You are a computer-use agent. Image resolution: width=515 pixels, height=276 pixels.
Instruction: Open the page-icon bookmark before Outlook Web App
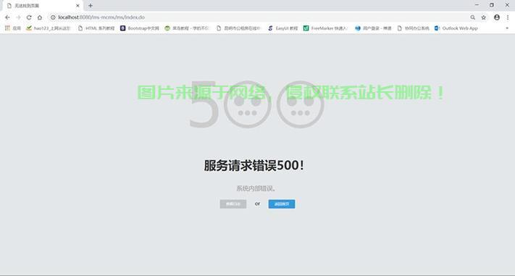coord(413,28)
